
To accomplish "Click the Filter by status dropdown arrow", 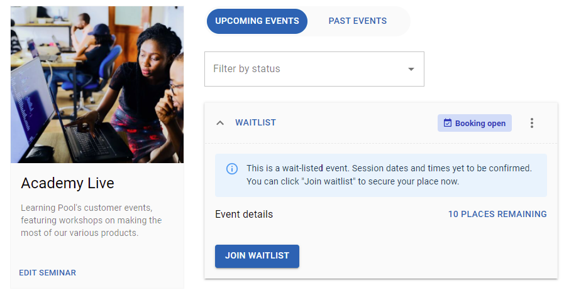I will (x=411, y=69).
